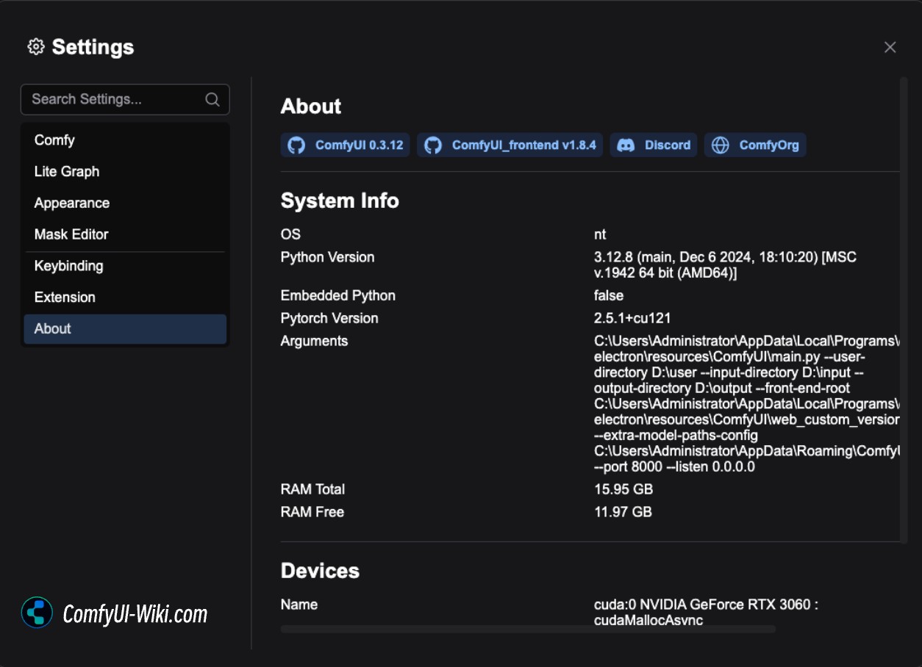Click the Settings title text
This screenshot has height=667, width=922.
pos(93,47)
